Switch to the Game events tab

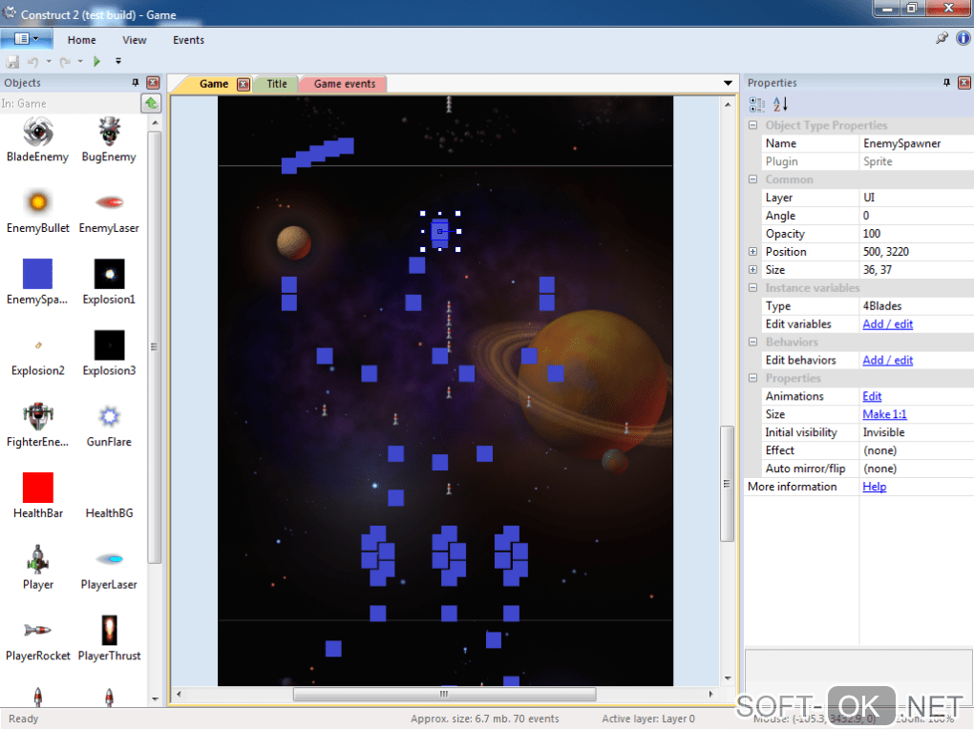pyautogui.click(x=344, y=84)
